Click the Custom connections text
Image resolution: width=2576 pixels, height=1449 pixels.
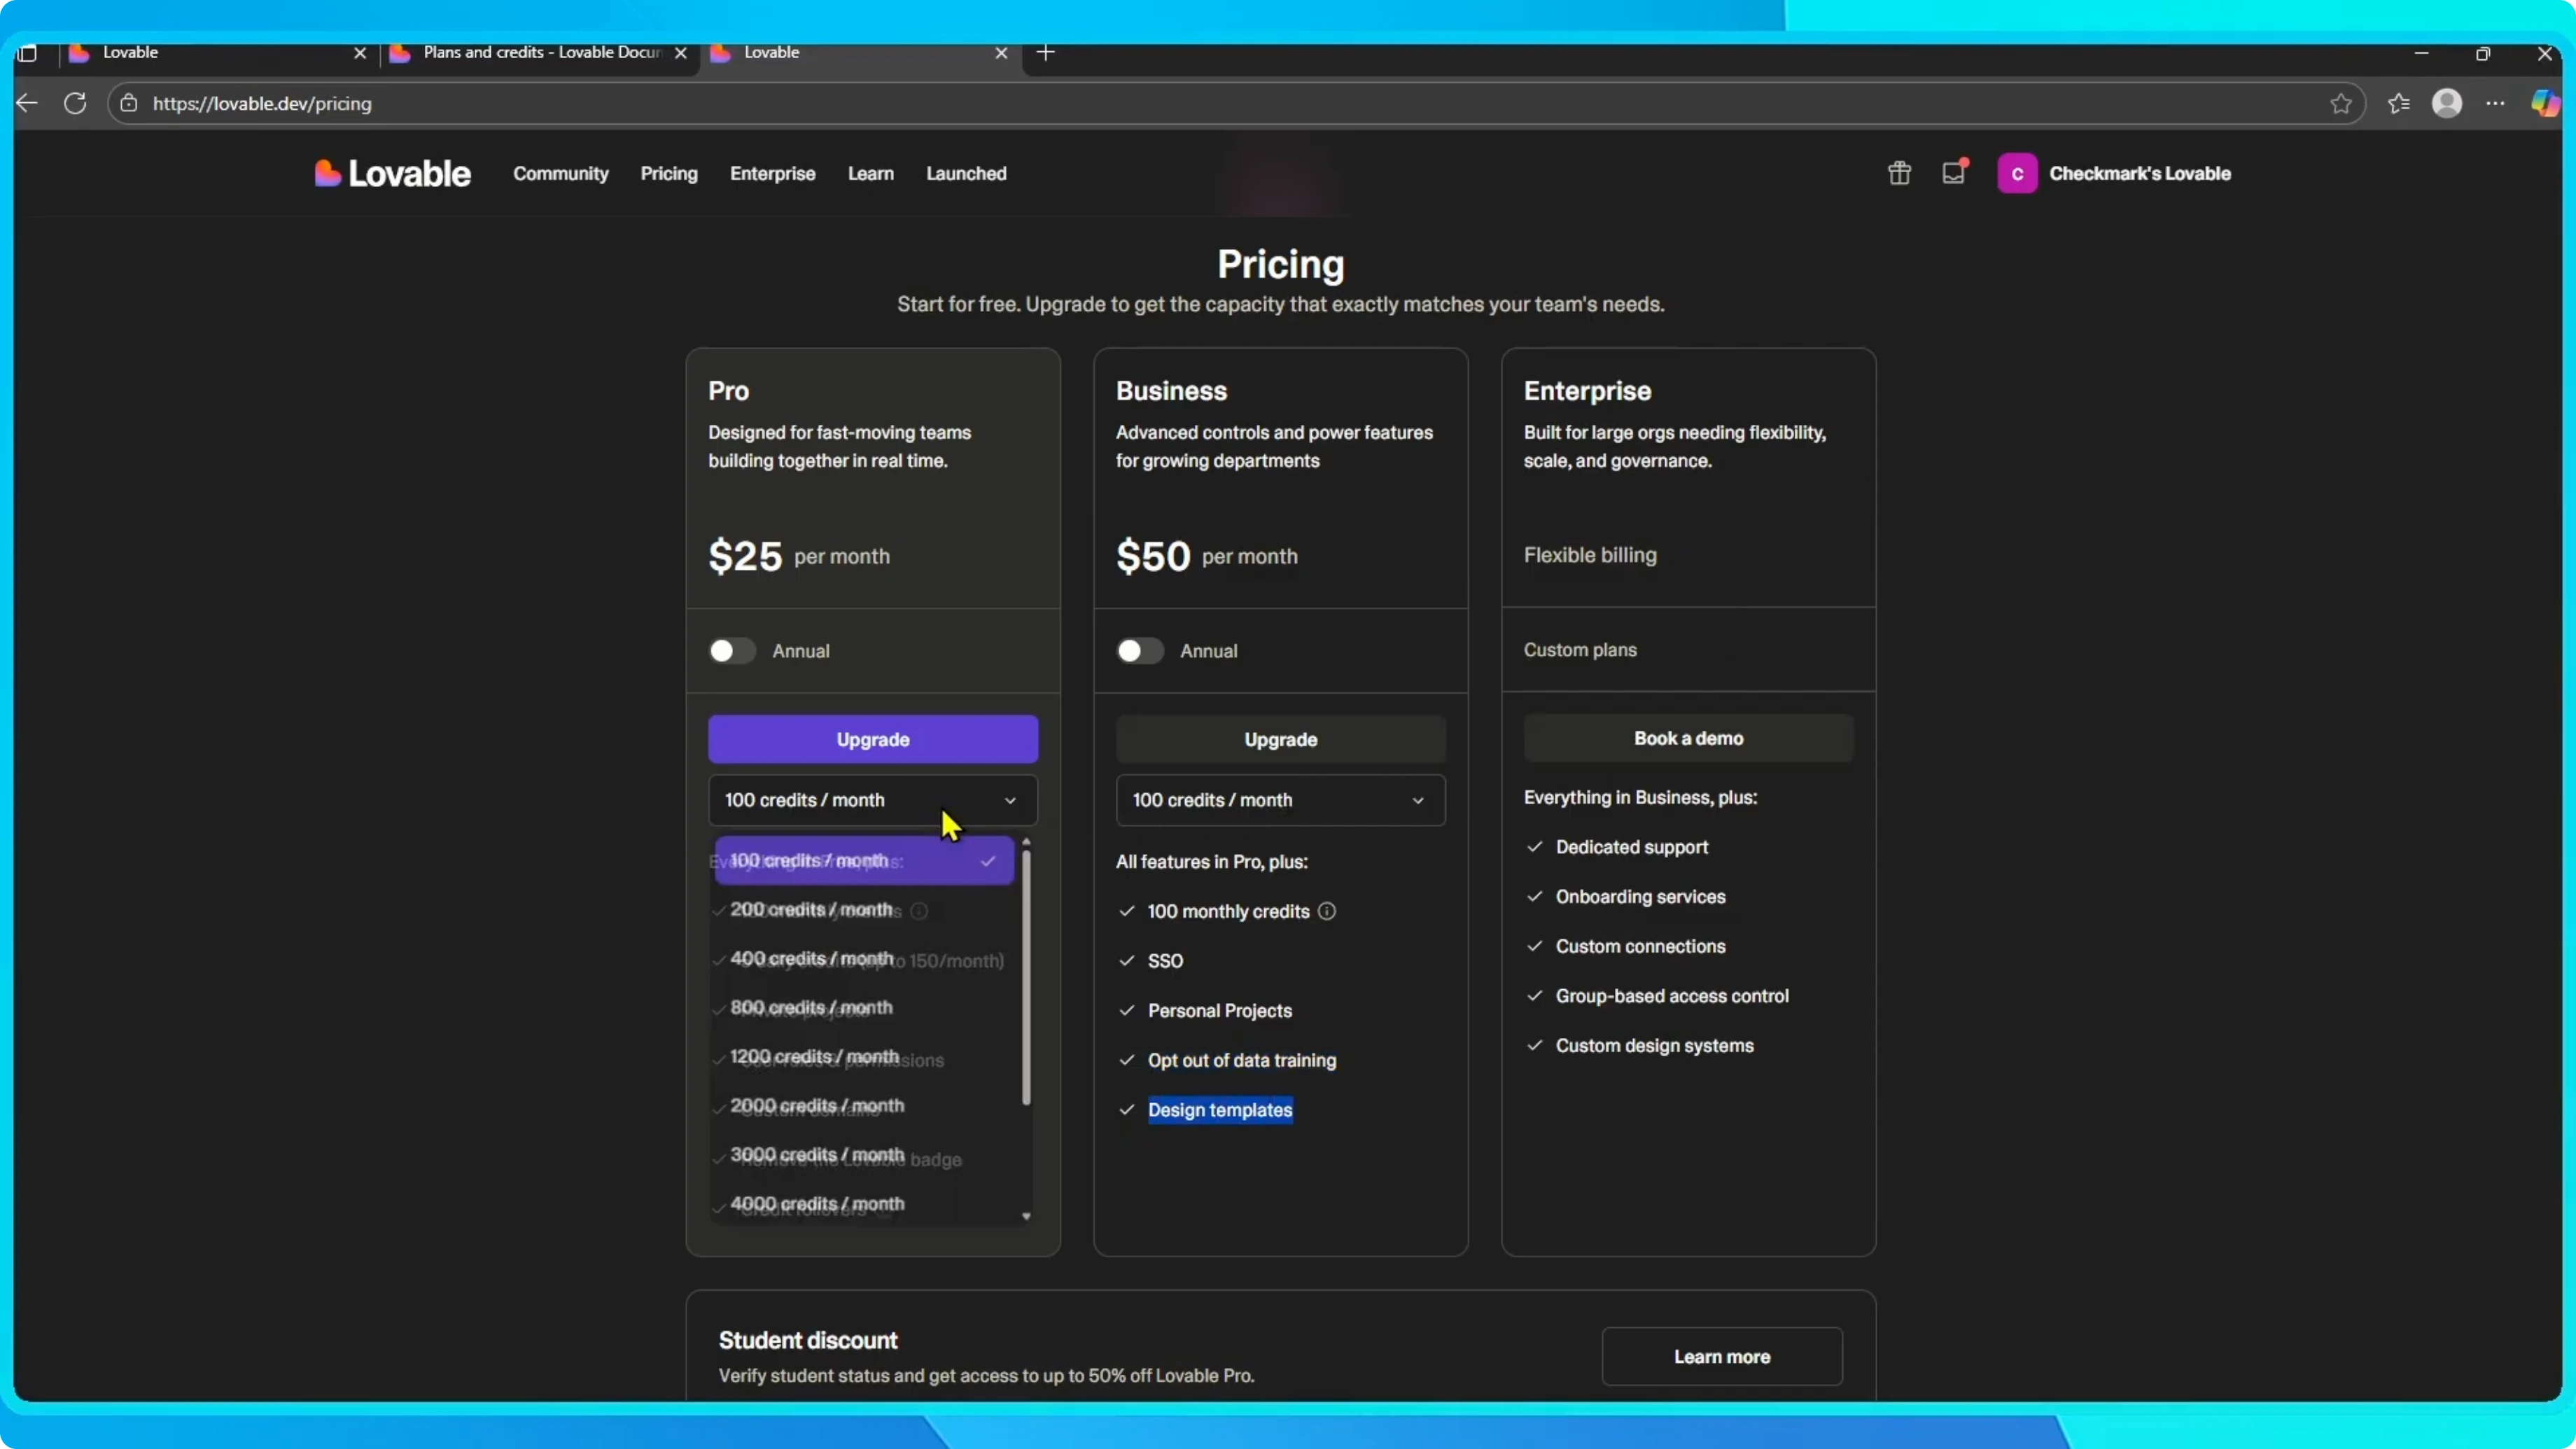coord(1640,946)
